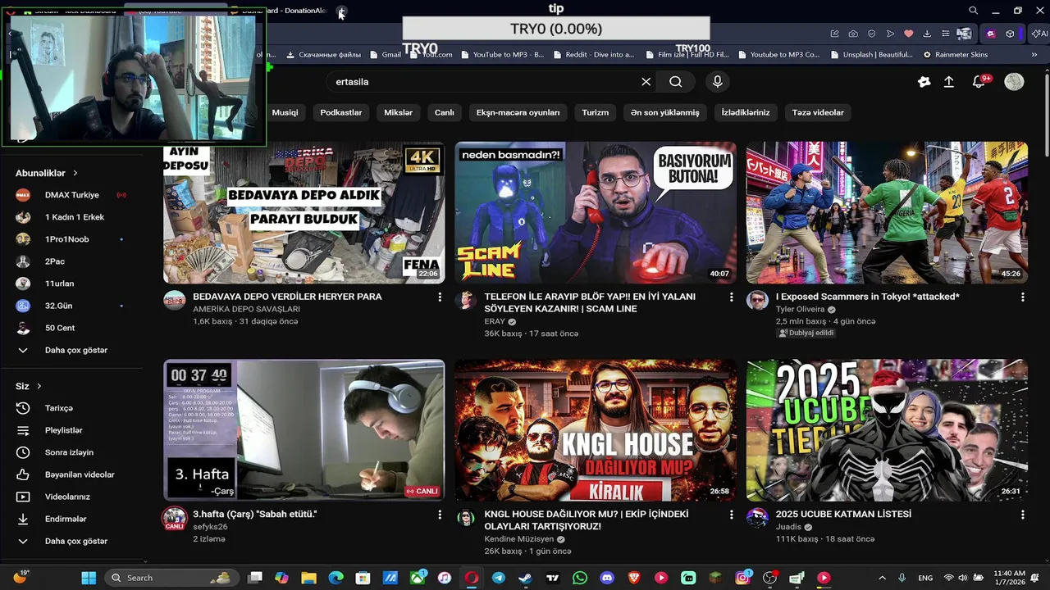Click the sparkle icon beside upload
This screenshot has width=1050, height=590.
point(924,82)
